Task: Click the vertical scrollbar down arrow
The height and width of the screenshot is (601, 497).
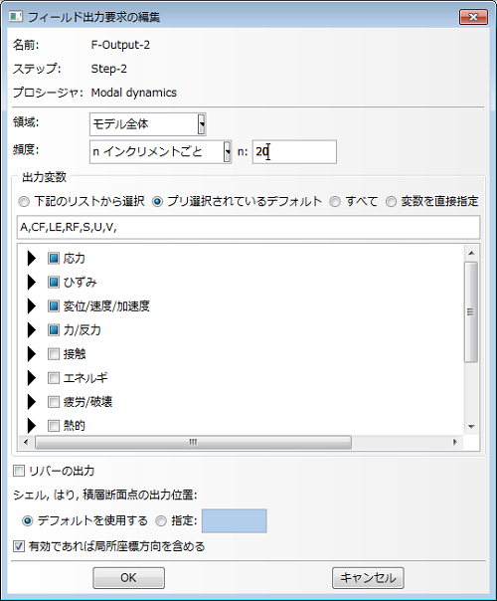Action: click(x=471, y=427)
